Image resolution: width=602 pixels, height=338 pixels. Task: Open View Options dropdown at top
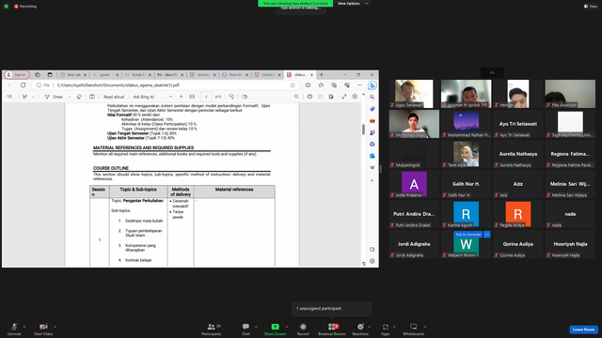click(353, 4)
